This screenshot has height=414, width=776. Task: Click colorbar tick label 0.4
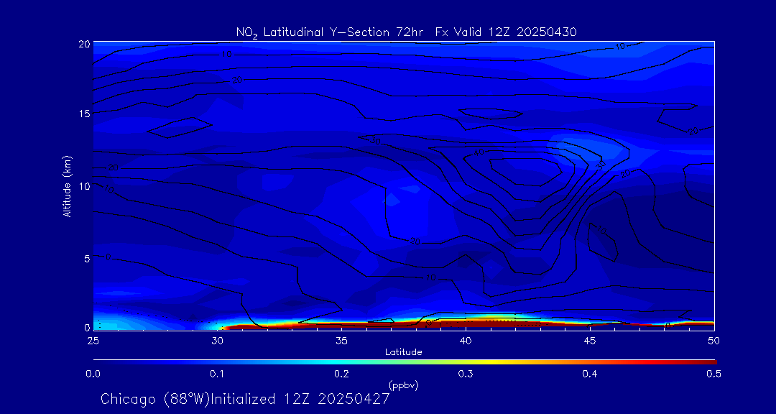click(x=589, y=374)
